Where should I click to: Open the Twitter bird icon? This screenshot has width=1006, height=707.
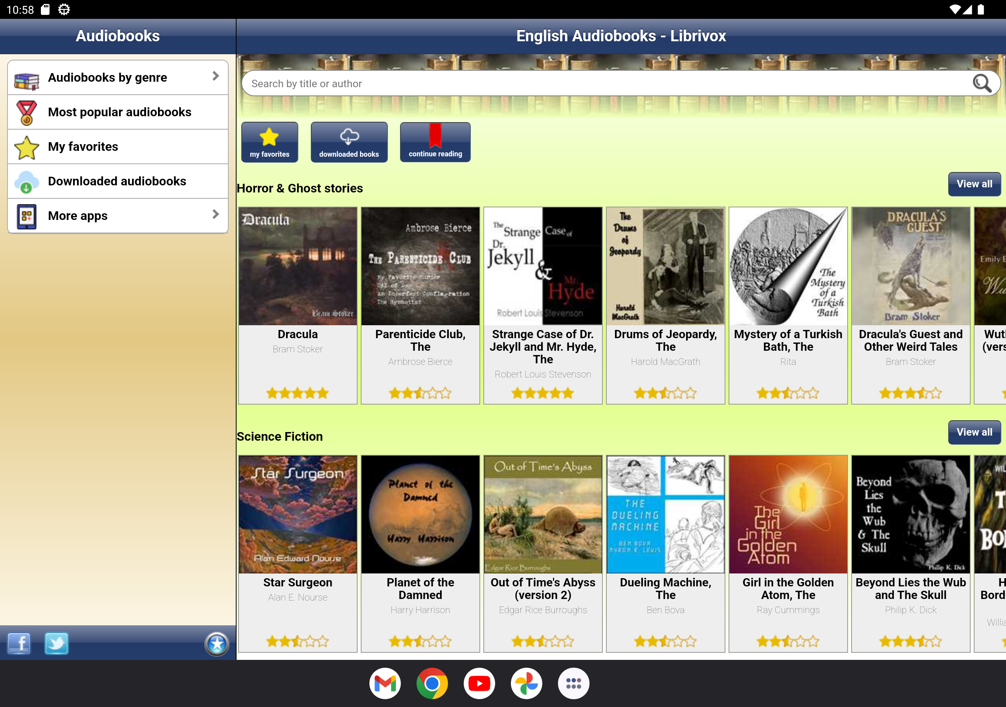[57, 643]
